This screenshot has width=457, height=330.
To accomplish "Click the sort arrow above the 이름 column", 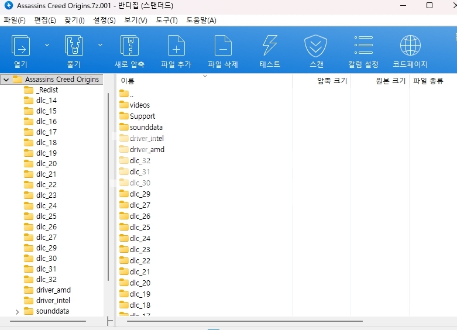I will (205, 76).
